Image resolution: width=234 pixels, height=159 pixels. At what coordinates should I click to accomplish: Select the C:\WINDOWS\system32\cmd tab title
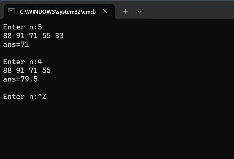click(x=58, y=12)
